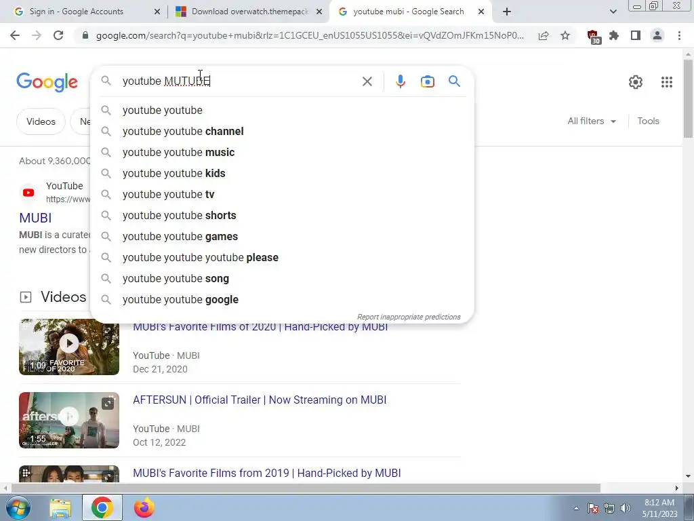Search by image with the camera icon

[x=427, y=81]
